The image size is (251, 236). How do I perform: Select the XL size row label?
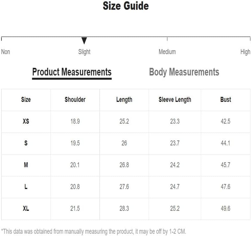click(26, 209)
